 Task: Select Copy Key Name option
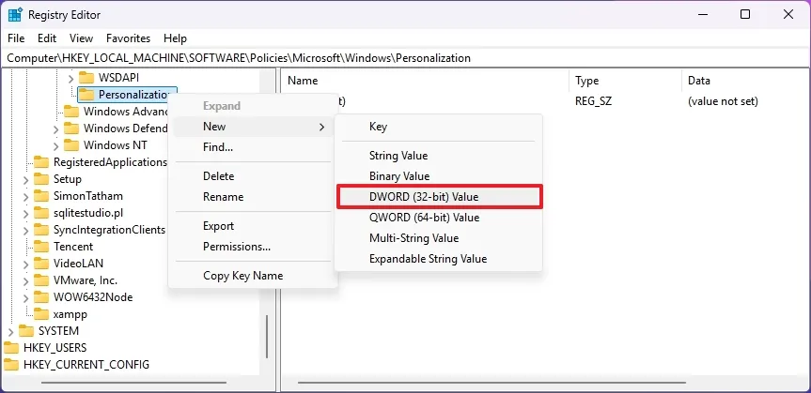[x=242, y=276]
